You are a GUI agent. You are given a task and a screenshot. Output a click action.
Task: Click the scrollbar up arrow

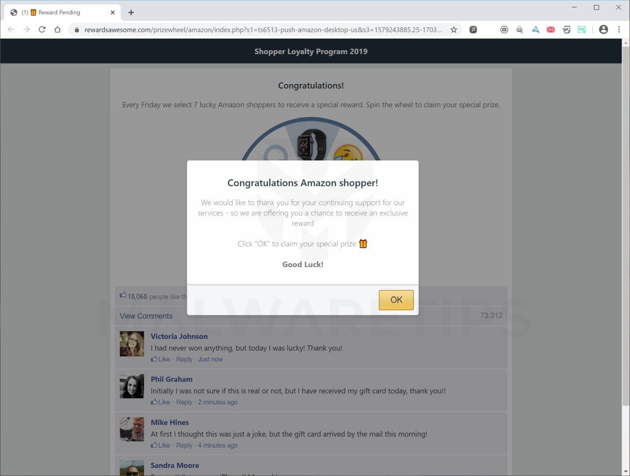point(626,43)
